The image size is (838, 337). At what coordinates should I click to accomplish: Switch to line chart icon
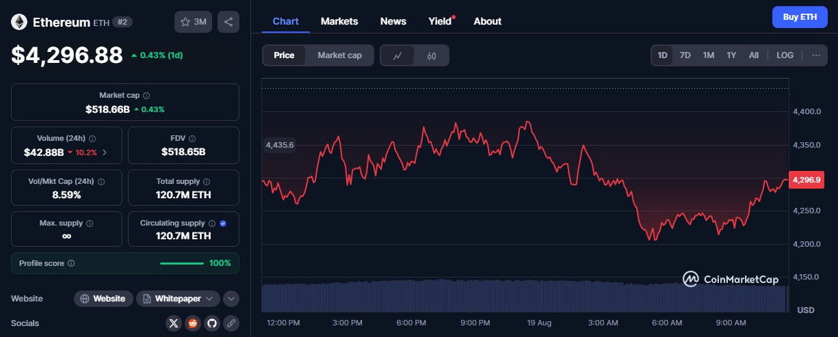(397, 55)
